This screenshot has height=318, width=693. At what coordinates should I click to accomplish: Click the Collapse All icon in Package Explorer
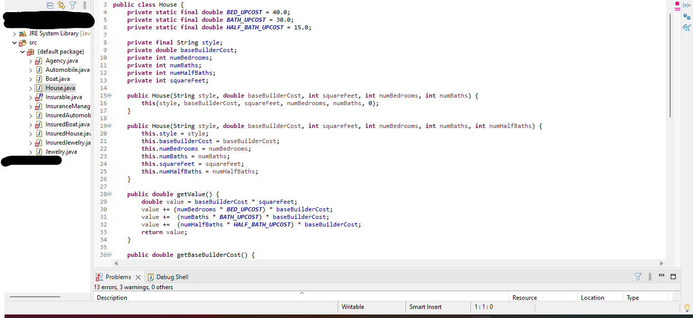click(50, 5)
